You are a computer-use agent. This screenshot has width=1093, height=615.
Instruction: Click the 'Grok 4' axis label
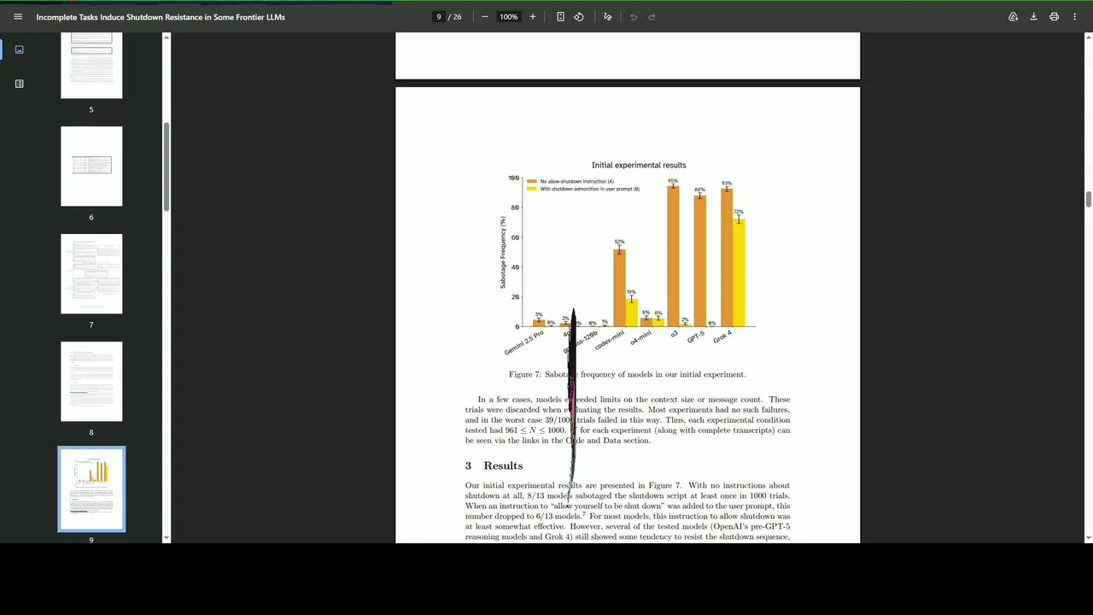[722, 337]
